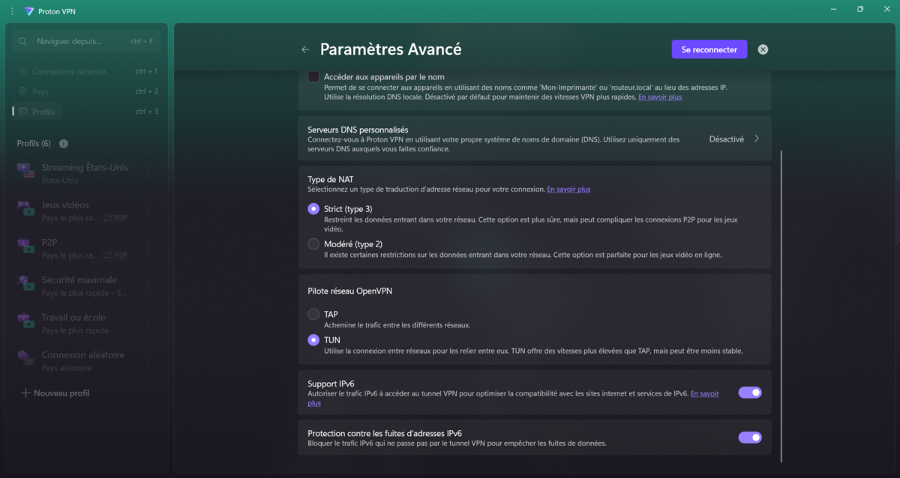Go to the Connexions récentes tab
The image size is (900, 478).
(70, 72)
